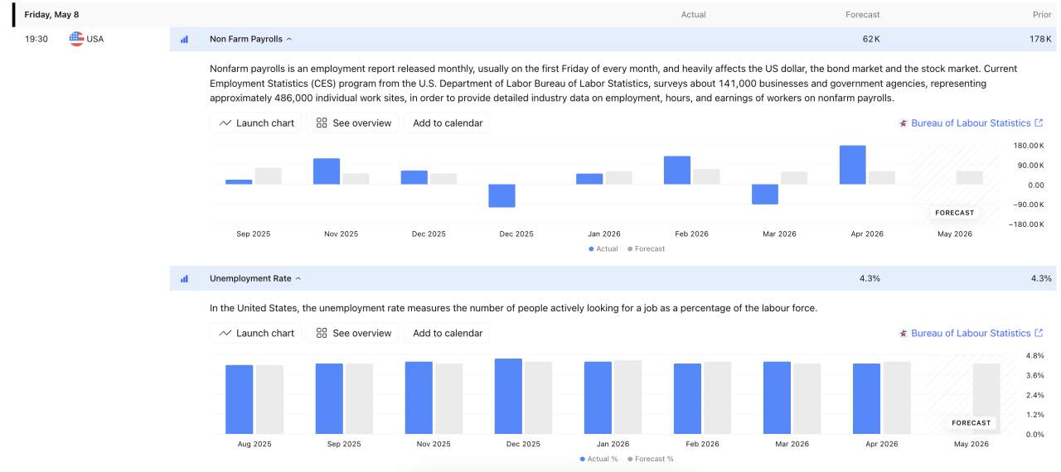
Task: Open See overview for Unemployment Rate
Action: [353, 333]
